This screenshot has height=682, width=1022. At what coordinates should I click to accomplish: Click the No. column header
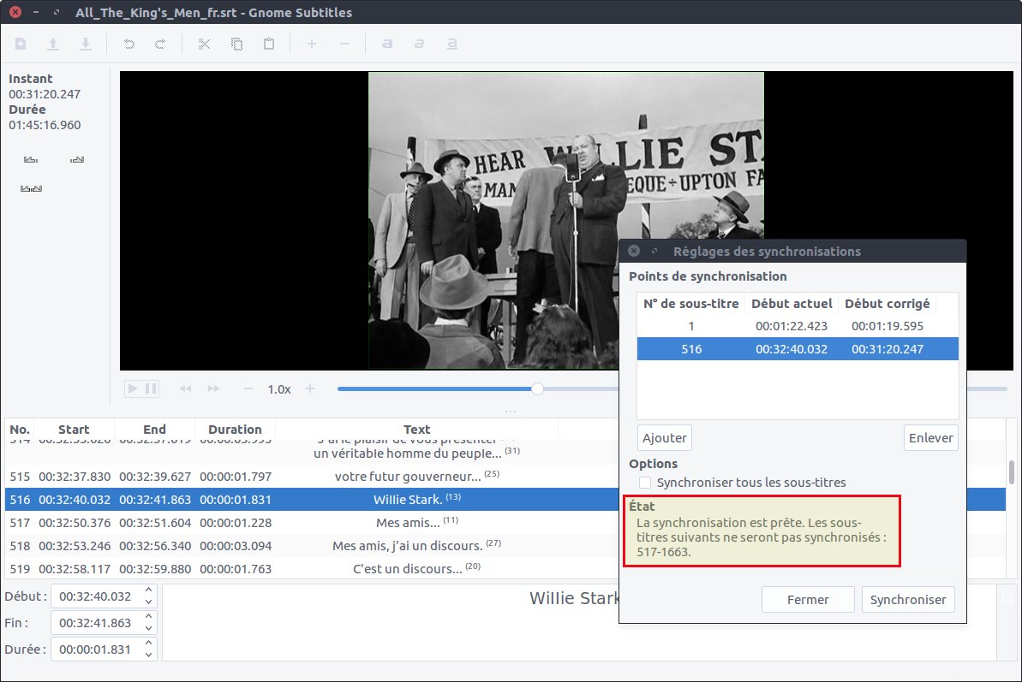(20, 430)
